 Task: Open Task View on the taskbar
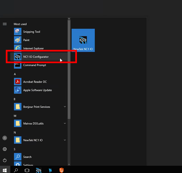(27, 170)
